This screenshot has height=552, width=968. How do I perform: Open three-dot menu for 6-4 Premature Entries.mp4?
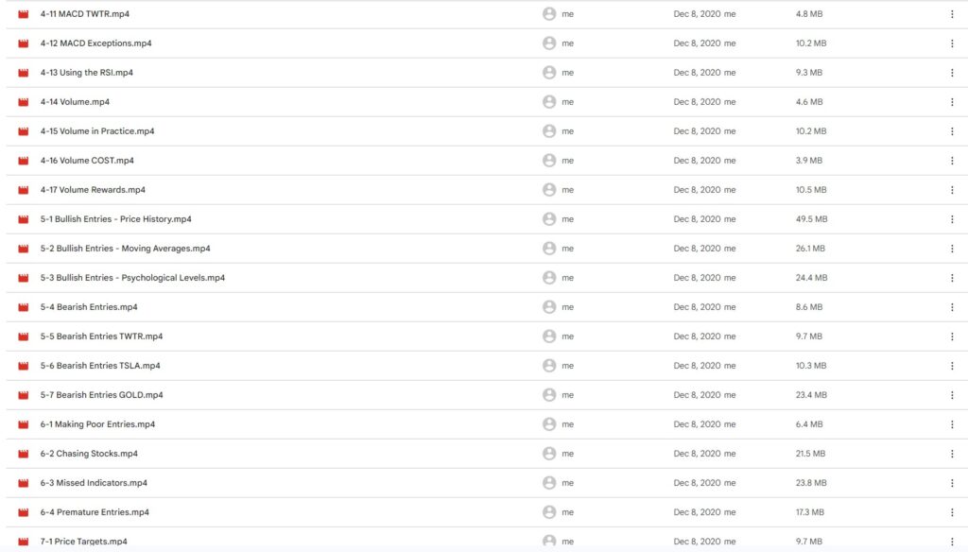(x=952, y=512)
